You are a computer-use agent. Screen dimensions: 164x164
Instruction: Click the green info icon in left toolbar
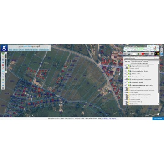(x=3, y=54)
